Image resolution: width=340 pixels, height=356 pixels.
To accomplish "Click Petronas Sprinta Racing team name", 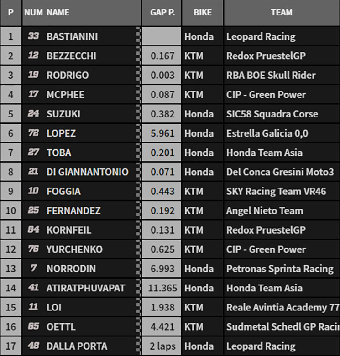I will coord(280,269).
